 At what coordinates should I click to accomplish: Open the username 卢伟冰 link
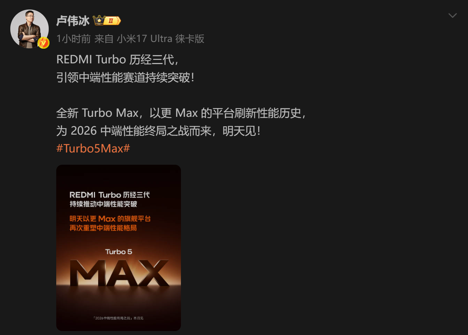73,21
